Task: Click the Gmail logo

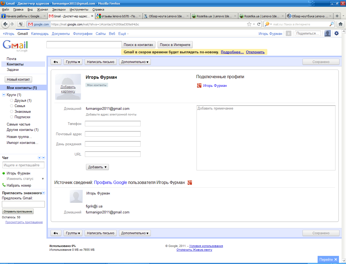Action: coord(15,46)
